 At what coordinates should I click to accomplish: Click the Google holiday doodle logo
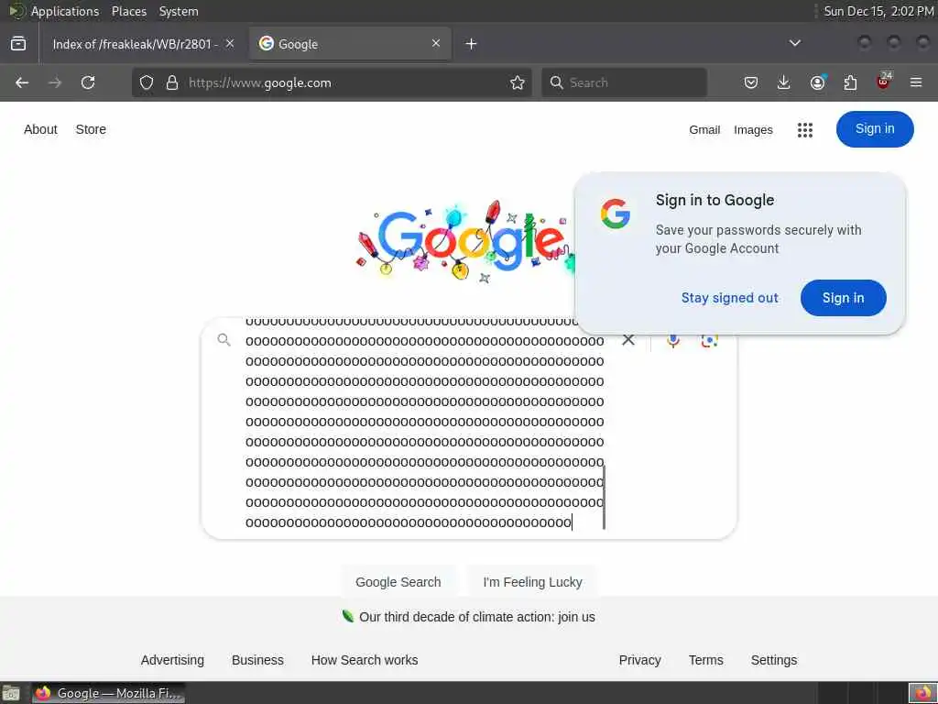coord(464,242)
